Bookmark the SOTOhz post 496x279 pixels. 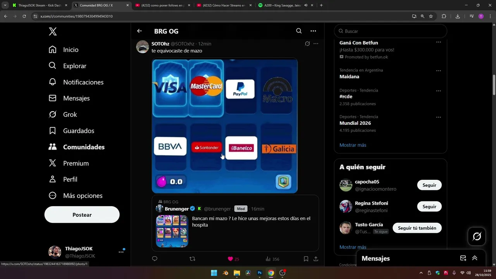click(x=306, y=259)
